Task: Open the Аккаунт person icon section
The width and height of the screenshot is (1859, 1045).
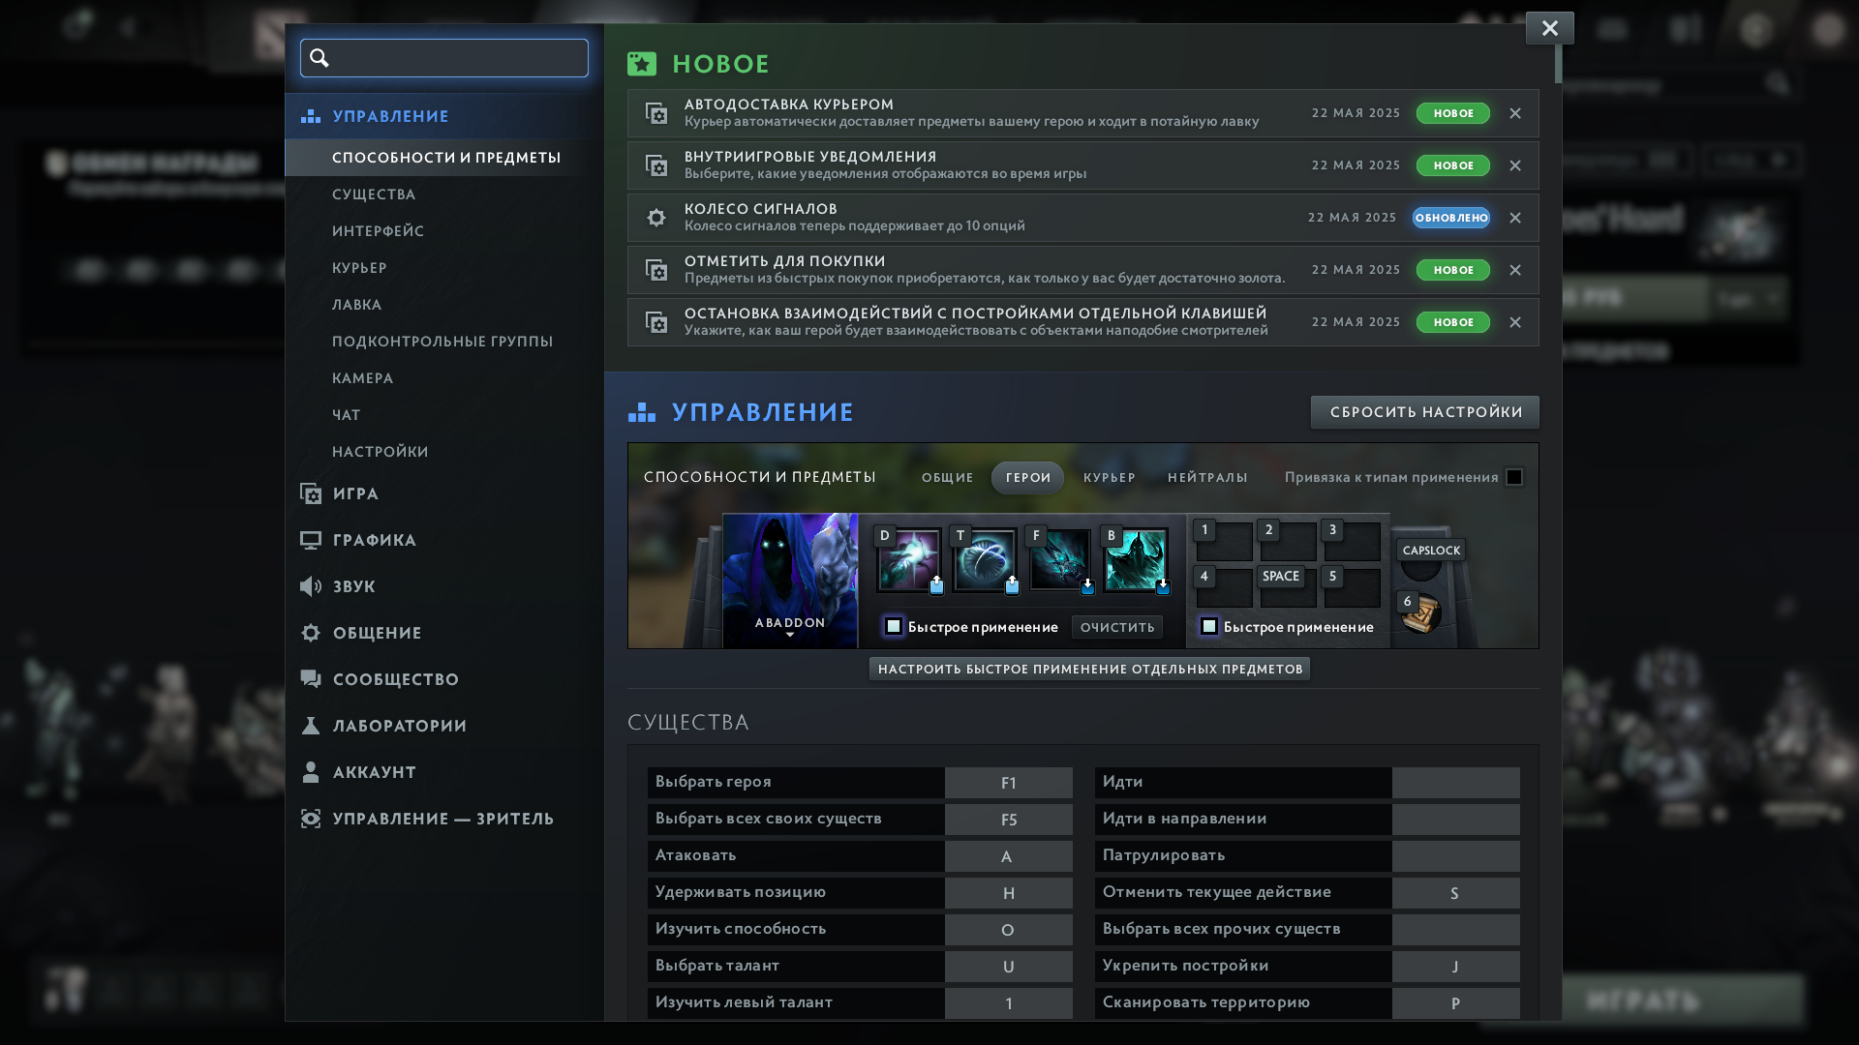Action: click(x=311, y=772)
